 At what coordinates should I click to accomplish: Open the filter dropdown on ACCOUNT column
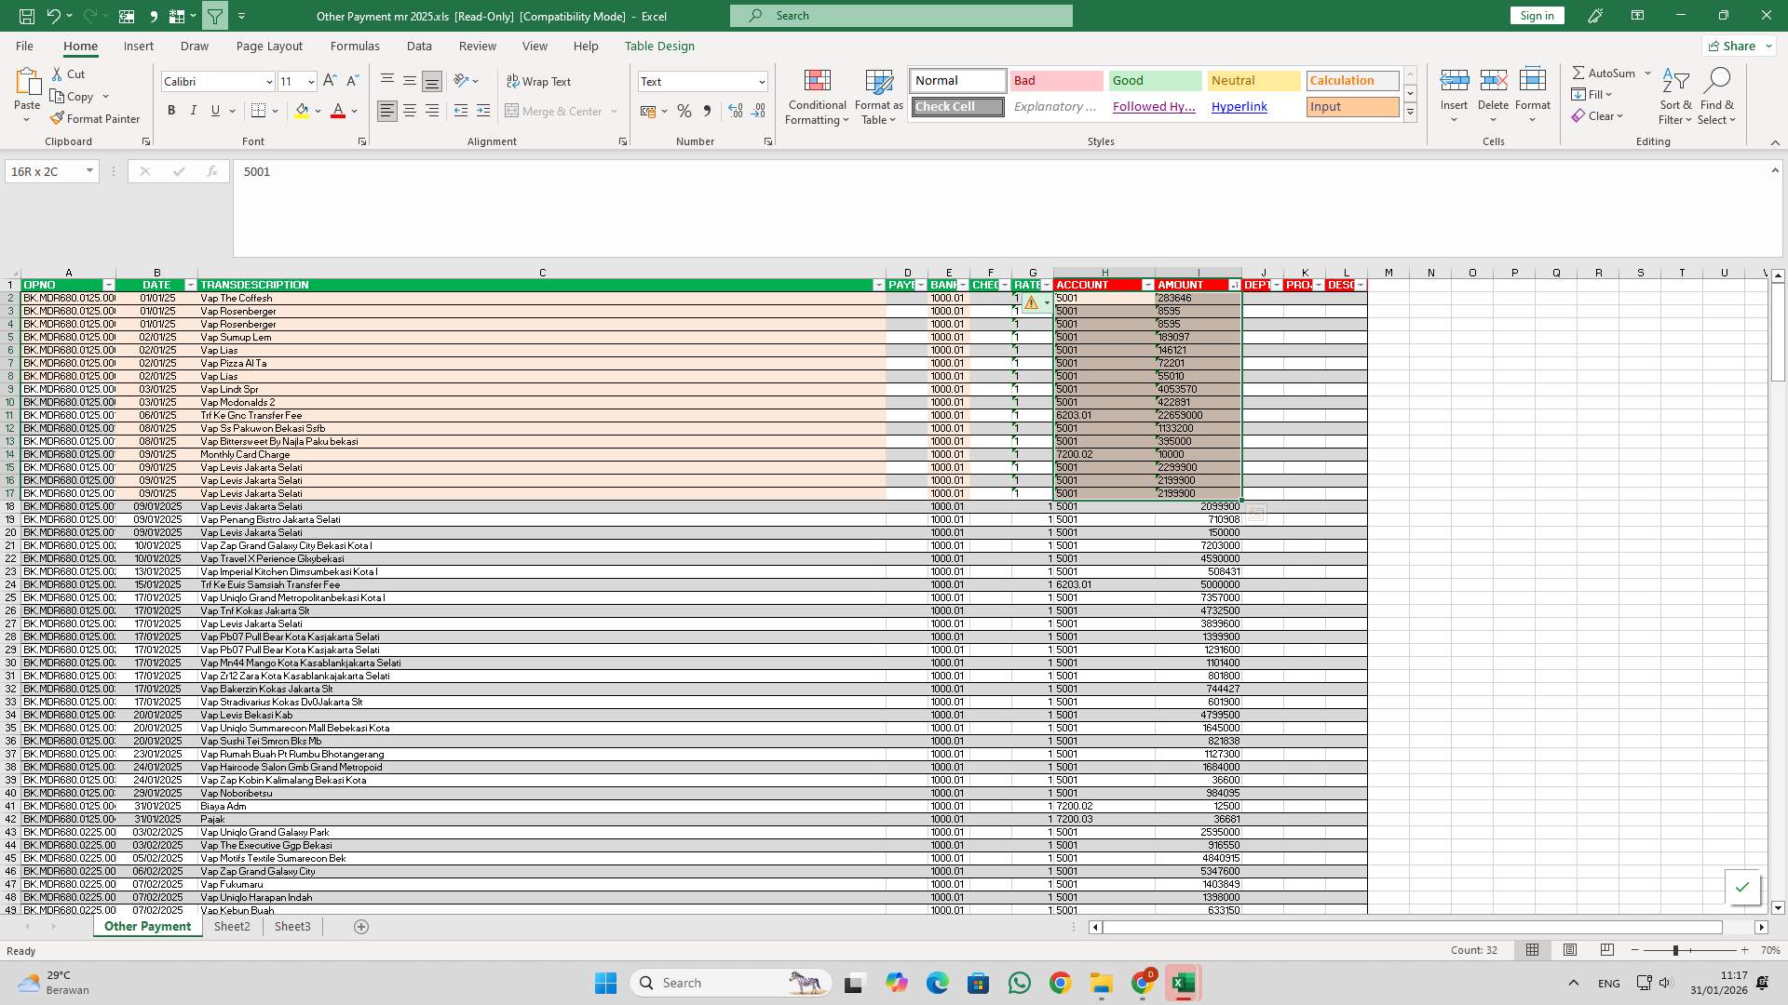coord(1146,285)
